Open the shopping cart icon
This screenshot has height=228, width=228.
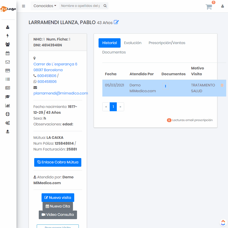(209, 7)
